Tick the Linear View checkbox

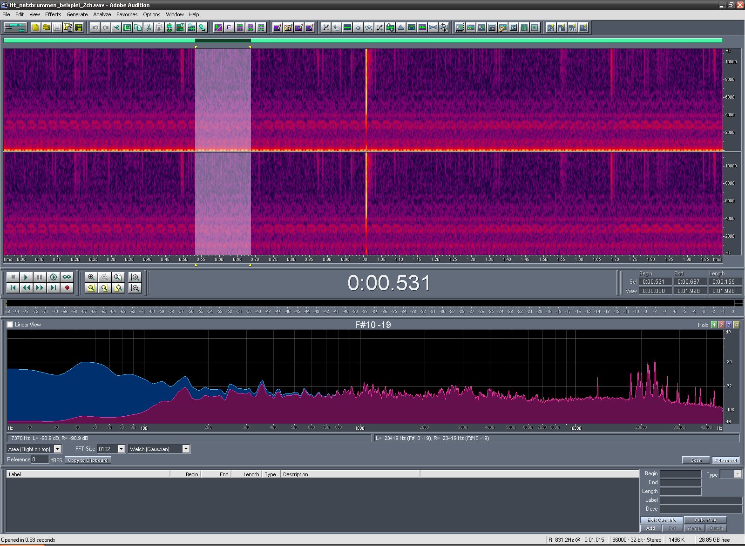[10, 325]
